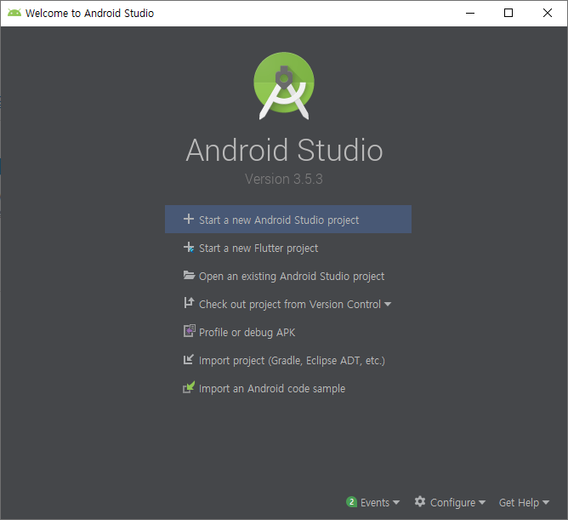Click the Android Studio heading text
This screenshot has height=520, width=568.
pyautogui.click(x=284, y=150)
